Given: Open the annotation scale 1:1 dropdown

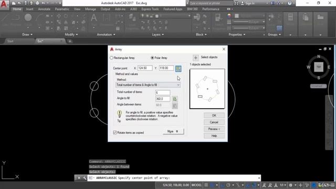Looking at the screenshot, I should (283, 185).
